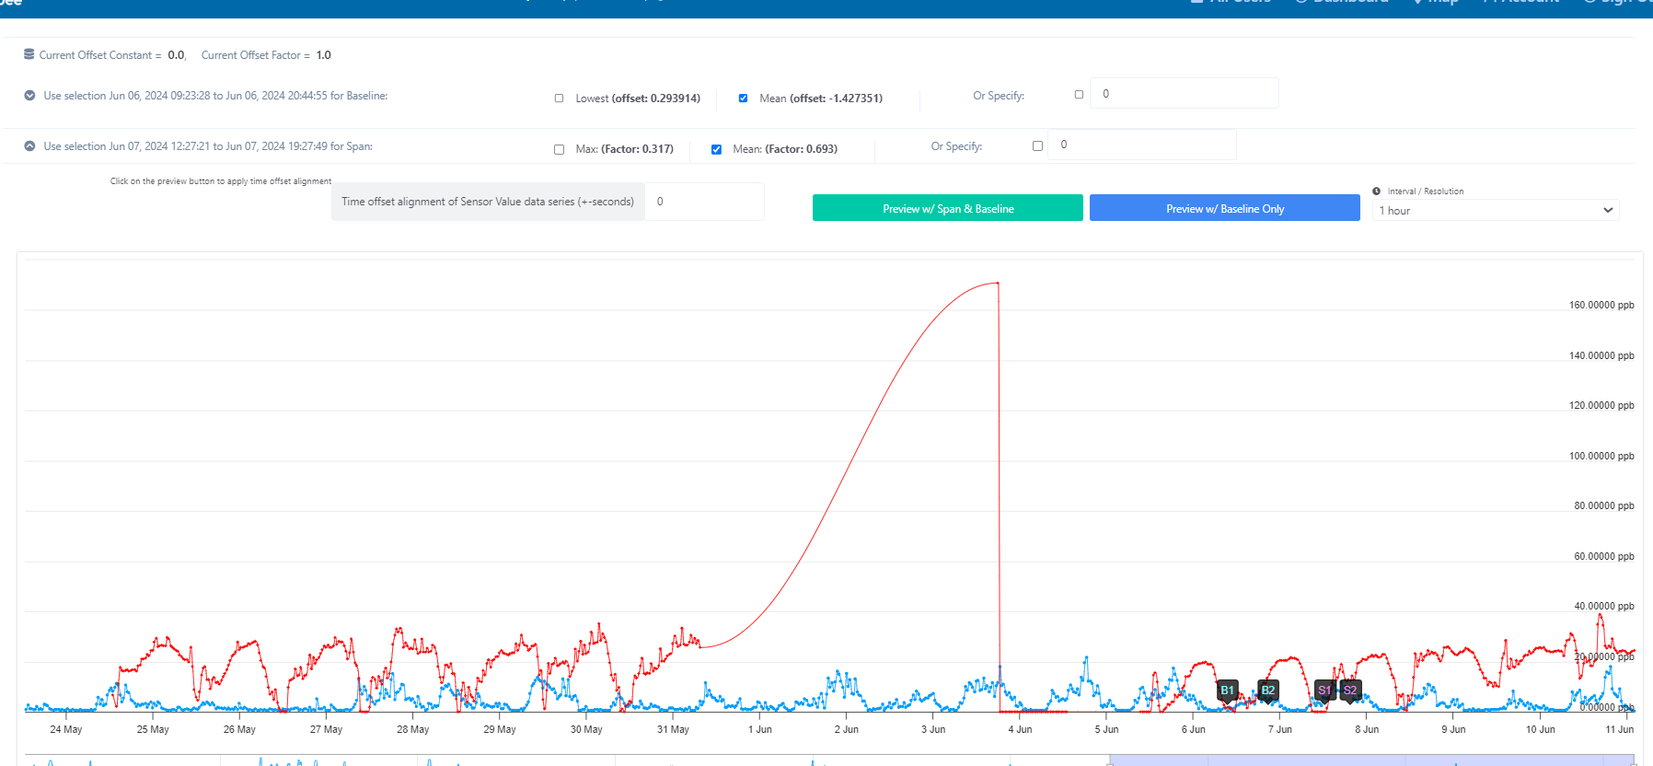Click the Or Specify value field for Span
The image size is (1653, 766).
1141,145
